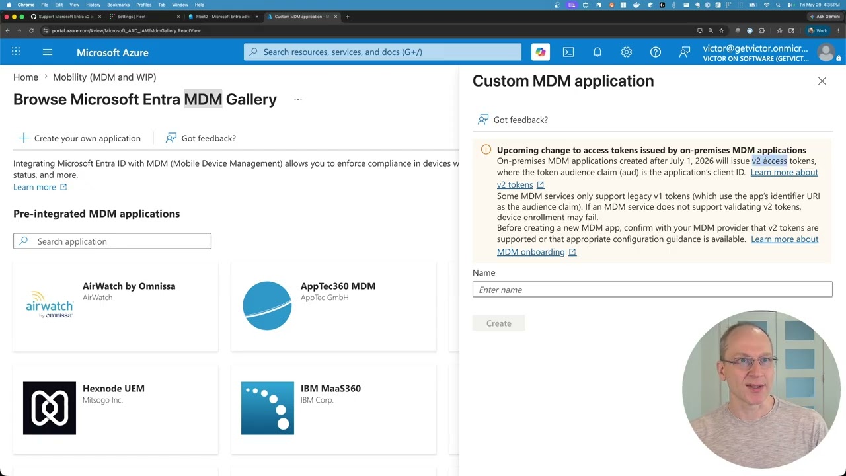Click Create your own application

tap(79, 138)
